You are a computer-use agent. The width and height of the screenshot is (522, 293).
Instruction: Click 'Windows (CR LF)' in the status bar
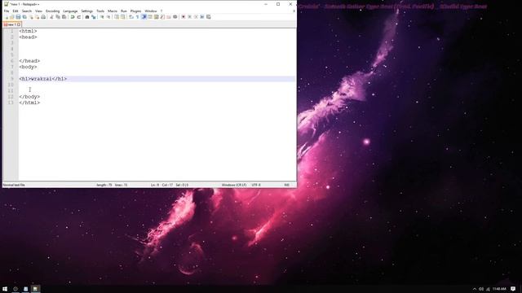(234, 185)
